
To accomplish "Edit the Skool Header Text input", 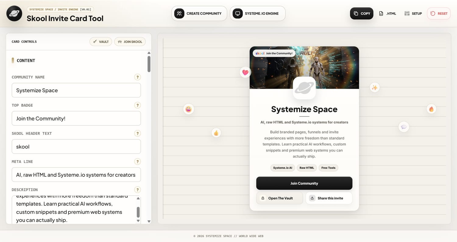I will point(76,147).
